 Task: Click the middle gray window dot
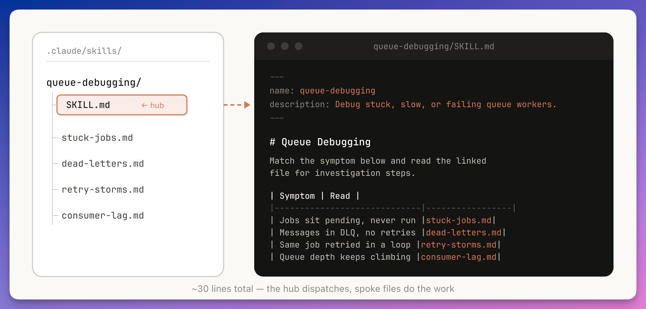coord(285,46)
